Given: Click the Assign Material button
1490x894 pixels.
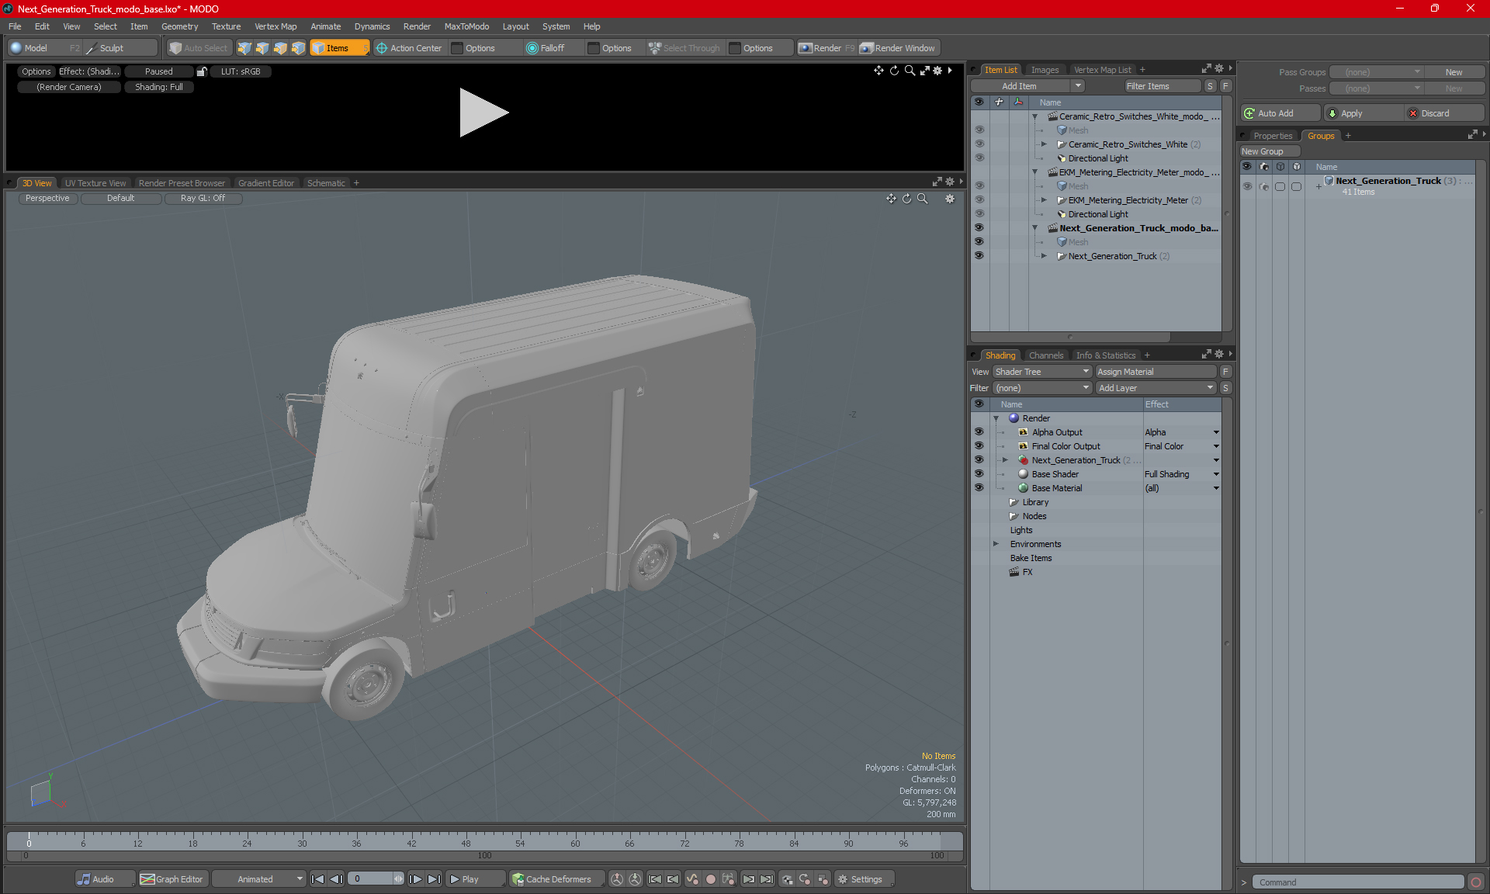Looking at the screenshot, I should coord(1156,372).
